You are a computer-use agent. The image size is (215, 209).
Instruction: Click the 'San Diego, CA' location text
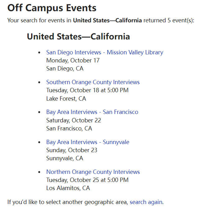[65, 68]
